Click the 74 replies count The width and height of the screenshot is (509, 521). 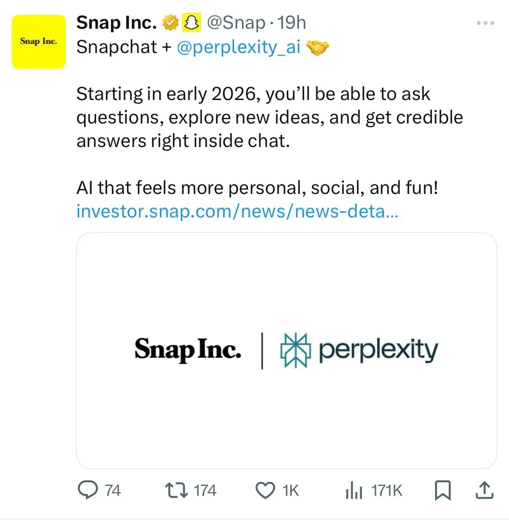(111, 490)
